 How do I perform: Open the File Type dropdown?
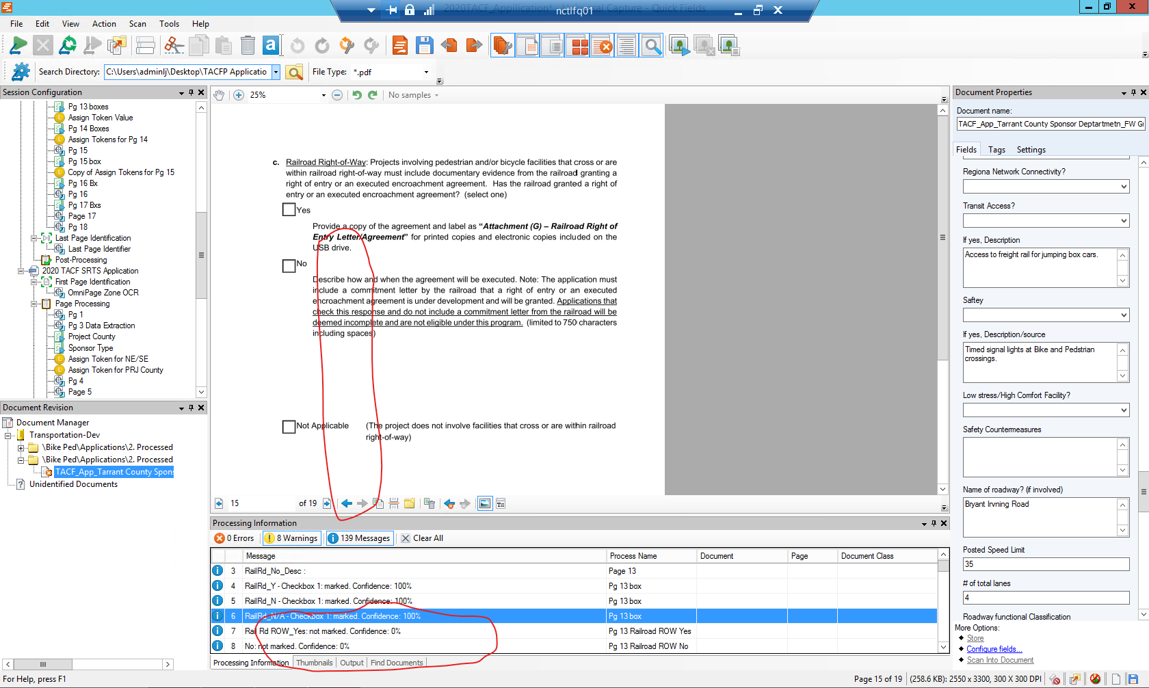click(x=426, y=72)
